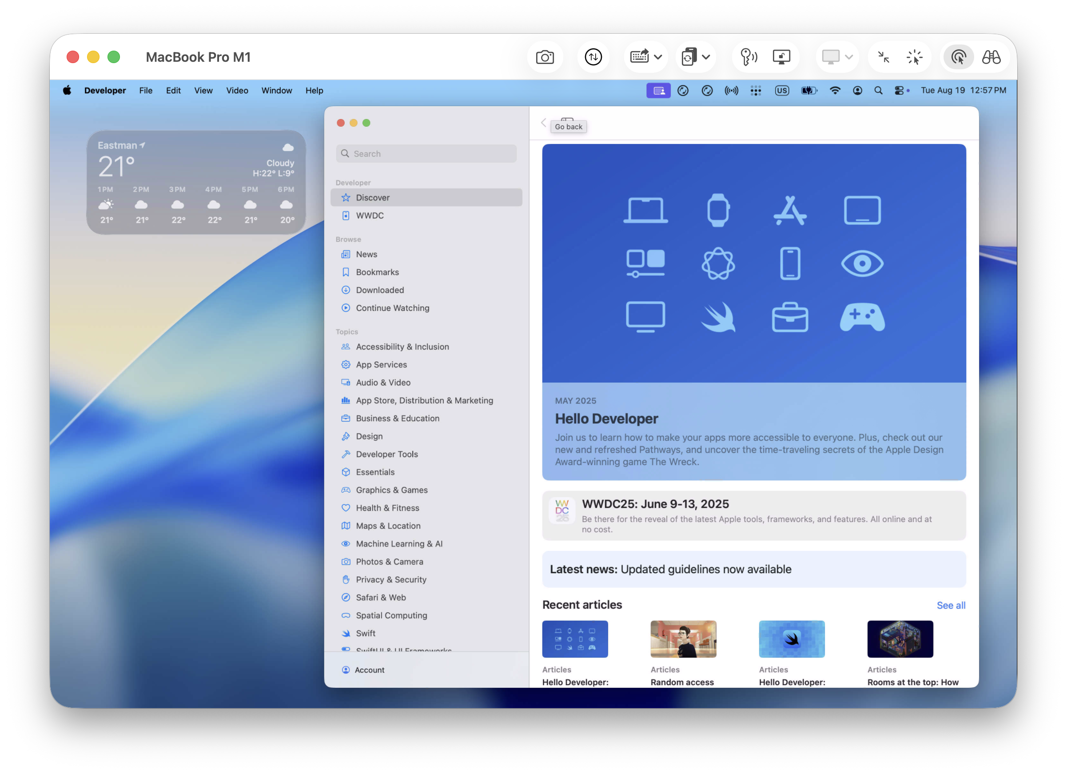This screenshot has height=774, width=1067.
Task: Open the Random access article thumbnail
Action: 683,639
